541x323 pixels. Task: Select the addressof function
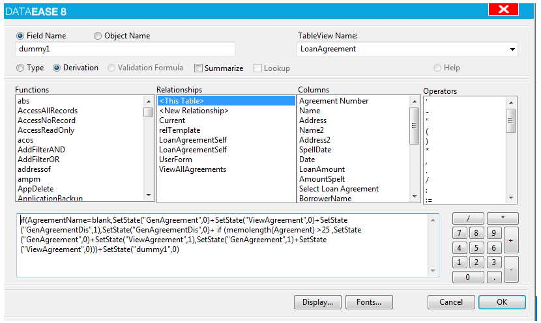coord(34,169)
